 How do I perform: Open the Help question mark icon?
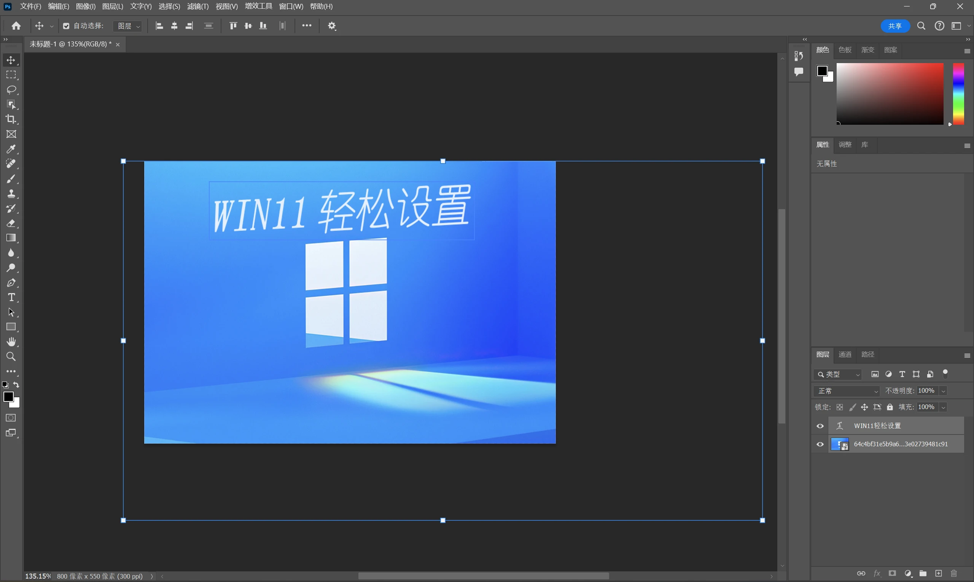(x=939, y=26)
